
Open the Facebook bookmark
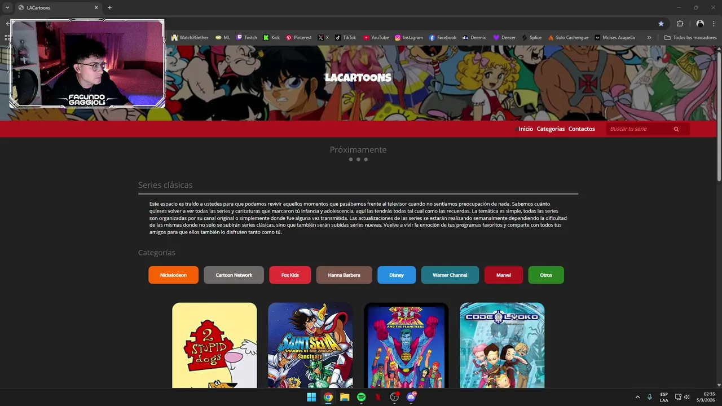443,38
